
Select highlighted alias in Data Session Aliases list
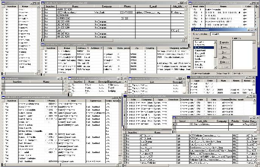point(204,48)
